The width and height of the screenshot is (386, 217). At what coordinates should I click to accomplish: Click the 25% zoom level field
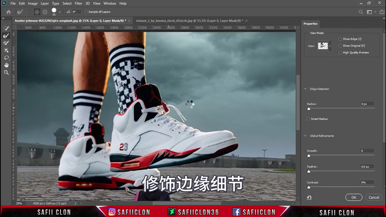(x=20, y=203)
